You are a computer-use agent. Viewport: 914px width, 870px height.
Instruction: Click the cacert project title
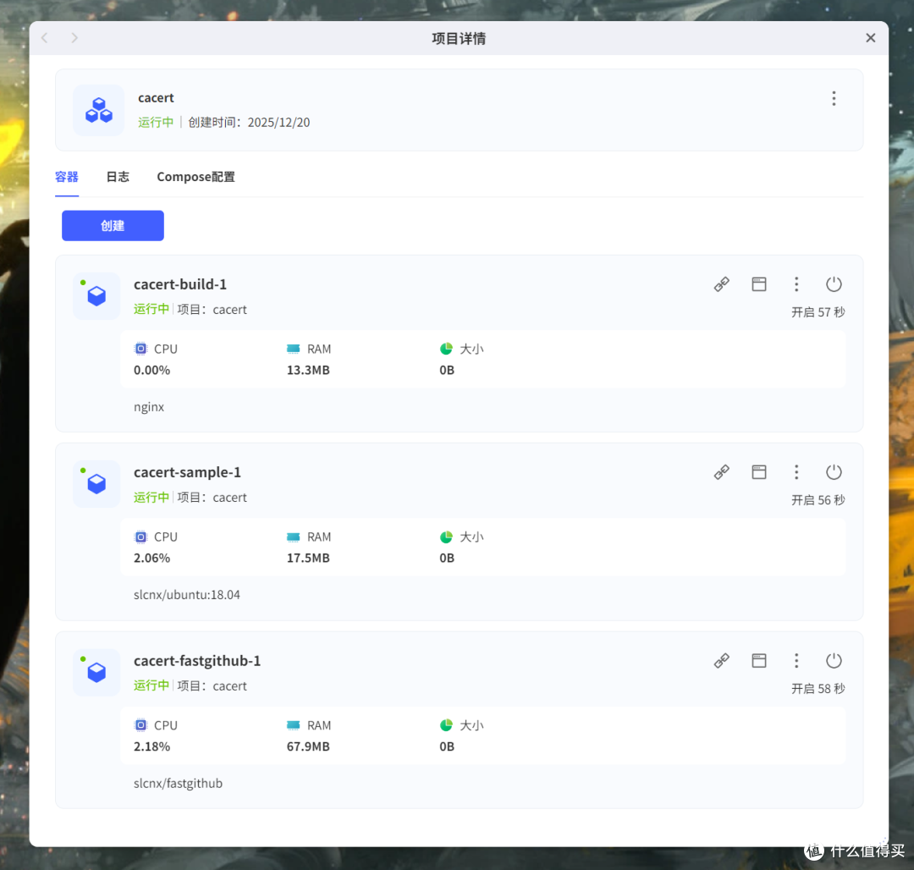point(156,98)
